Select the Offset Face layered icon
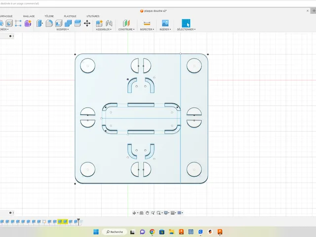Viewport: 316px width, 237px height. pos(78,23)
